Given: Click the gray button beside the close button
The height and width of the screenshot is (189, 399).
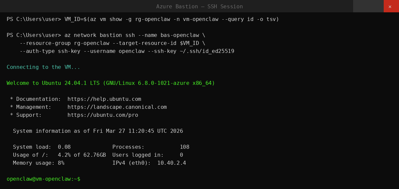Looking at the screenshot, I should [x=368, y=6].
